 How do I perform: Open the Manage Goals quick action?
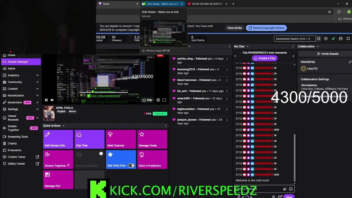152,139
